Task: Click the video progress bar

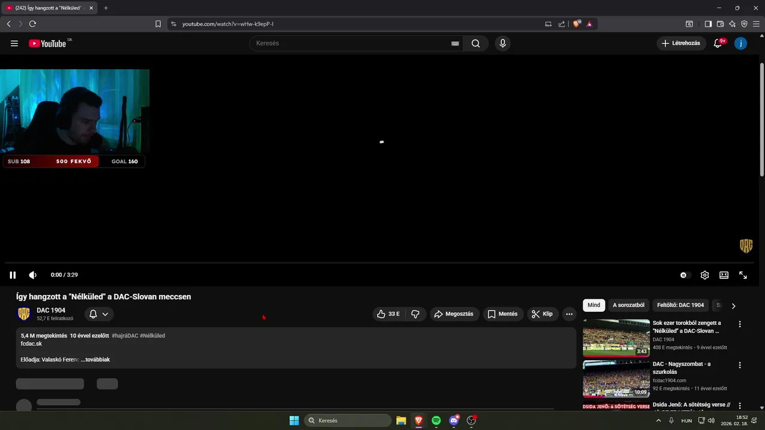Action: point(380,263)
